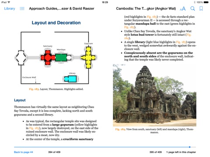
Task: Tap the yellow Gopuram shape in diagram
Action: coord(88,58)
